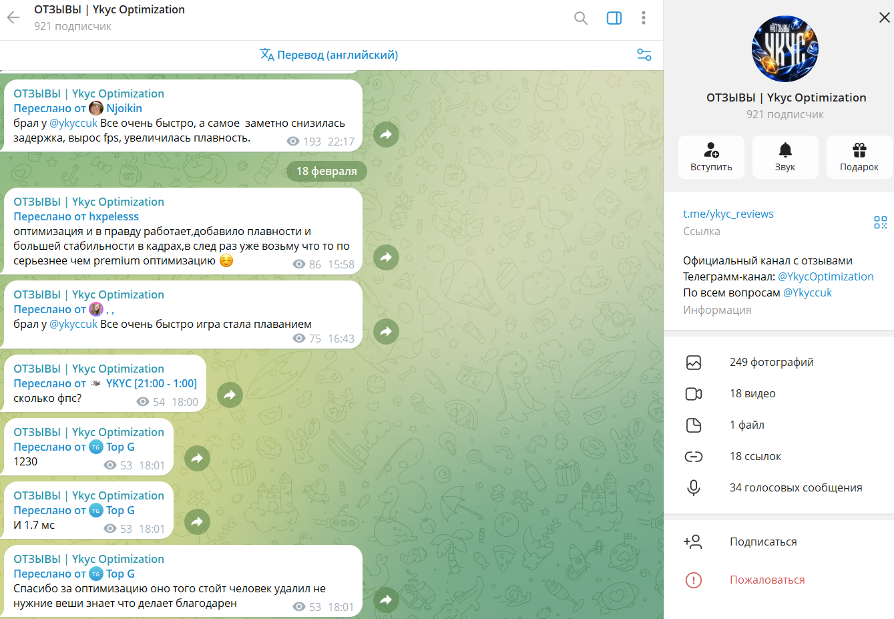Open the three-dot more options menu
Screen dimensions: 894x619
pyautogui.click(x=644, y=18)
